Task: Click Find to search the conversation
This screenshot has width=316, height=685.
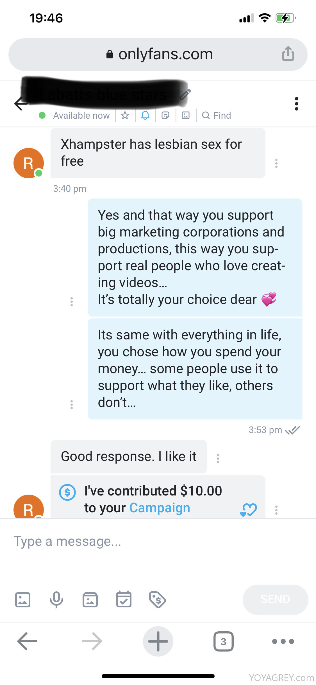Action: click(x=217, y=115)
